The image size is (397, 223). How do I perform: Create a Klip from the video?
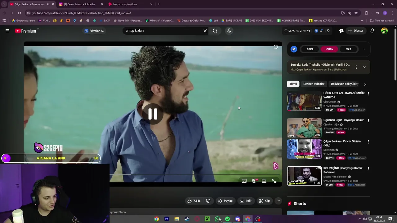264,201
